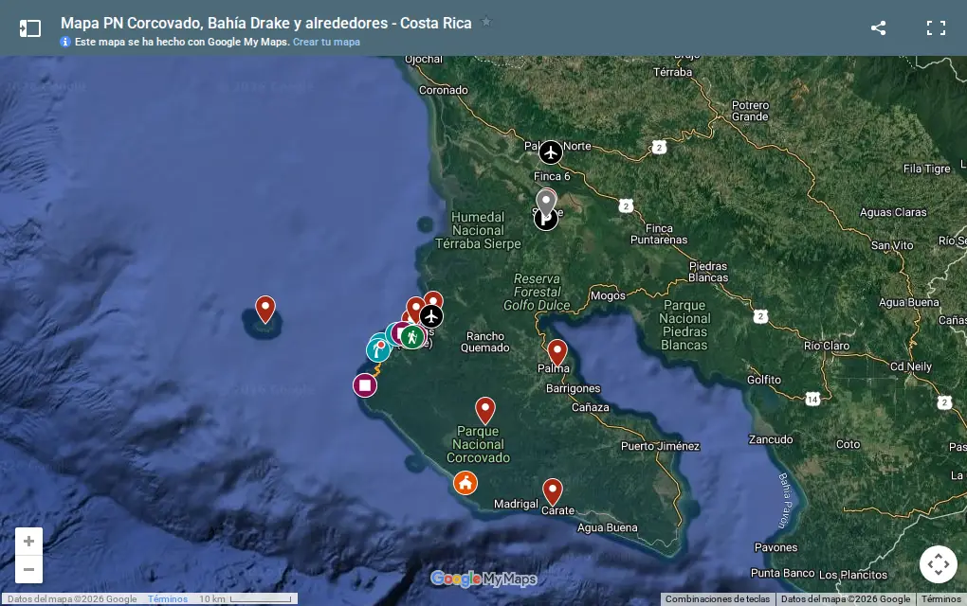Click the 'Barrigones' map label
The height and width of the screenshot is (606, 967).
[573, 388]
